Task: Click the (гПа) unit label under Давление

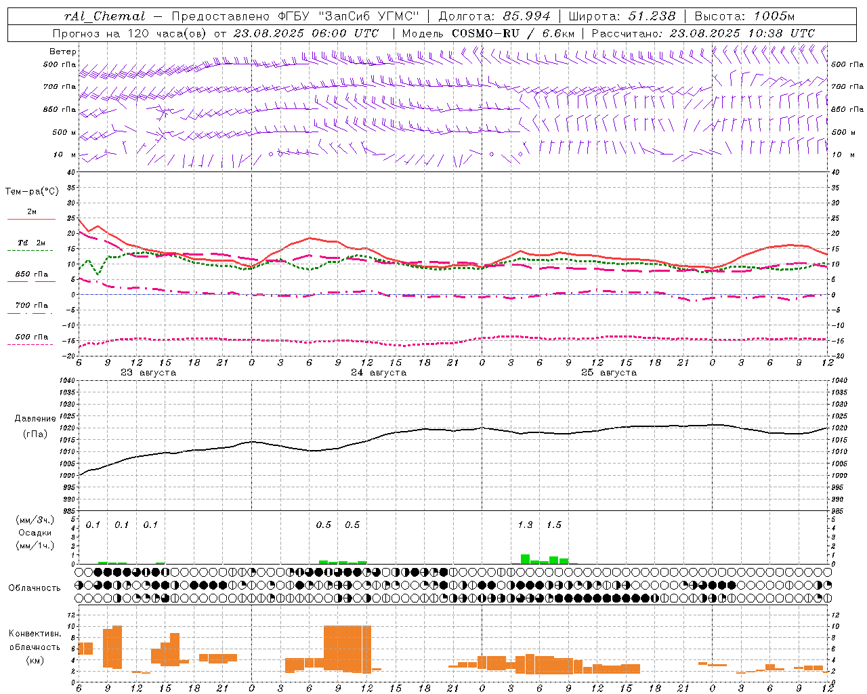Action: point(35,434)
